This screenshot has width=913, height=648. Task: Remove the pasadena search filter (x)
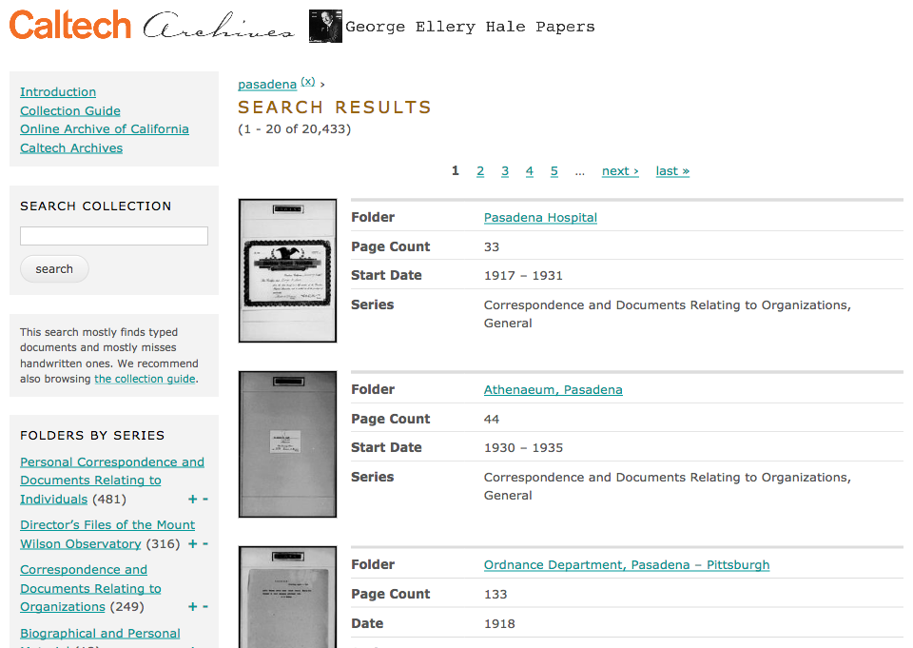point(308,82)
